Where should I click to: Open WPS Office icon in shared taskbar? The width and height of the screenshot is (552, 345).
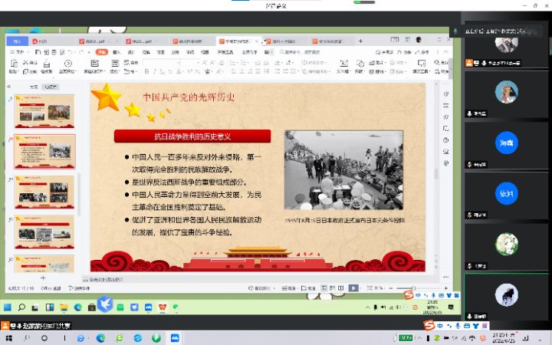pyautogui.click(x=161, y=307)
